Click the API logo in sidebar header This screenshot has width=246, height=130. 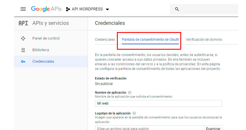click(x=23, y=23)
